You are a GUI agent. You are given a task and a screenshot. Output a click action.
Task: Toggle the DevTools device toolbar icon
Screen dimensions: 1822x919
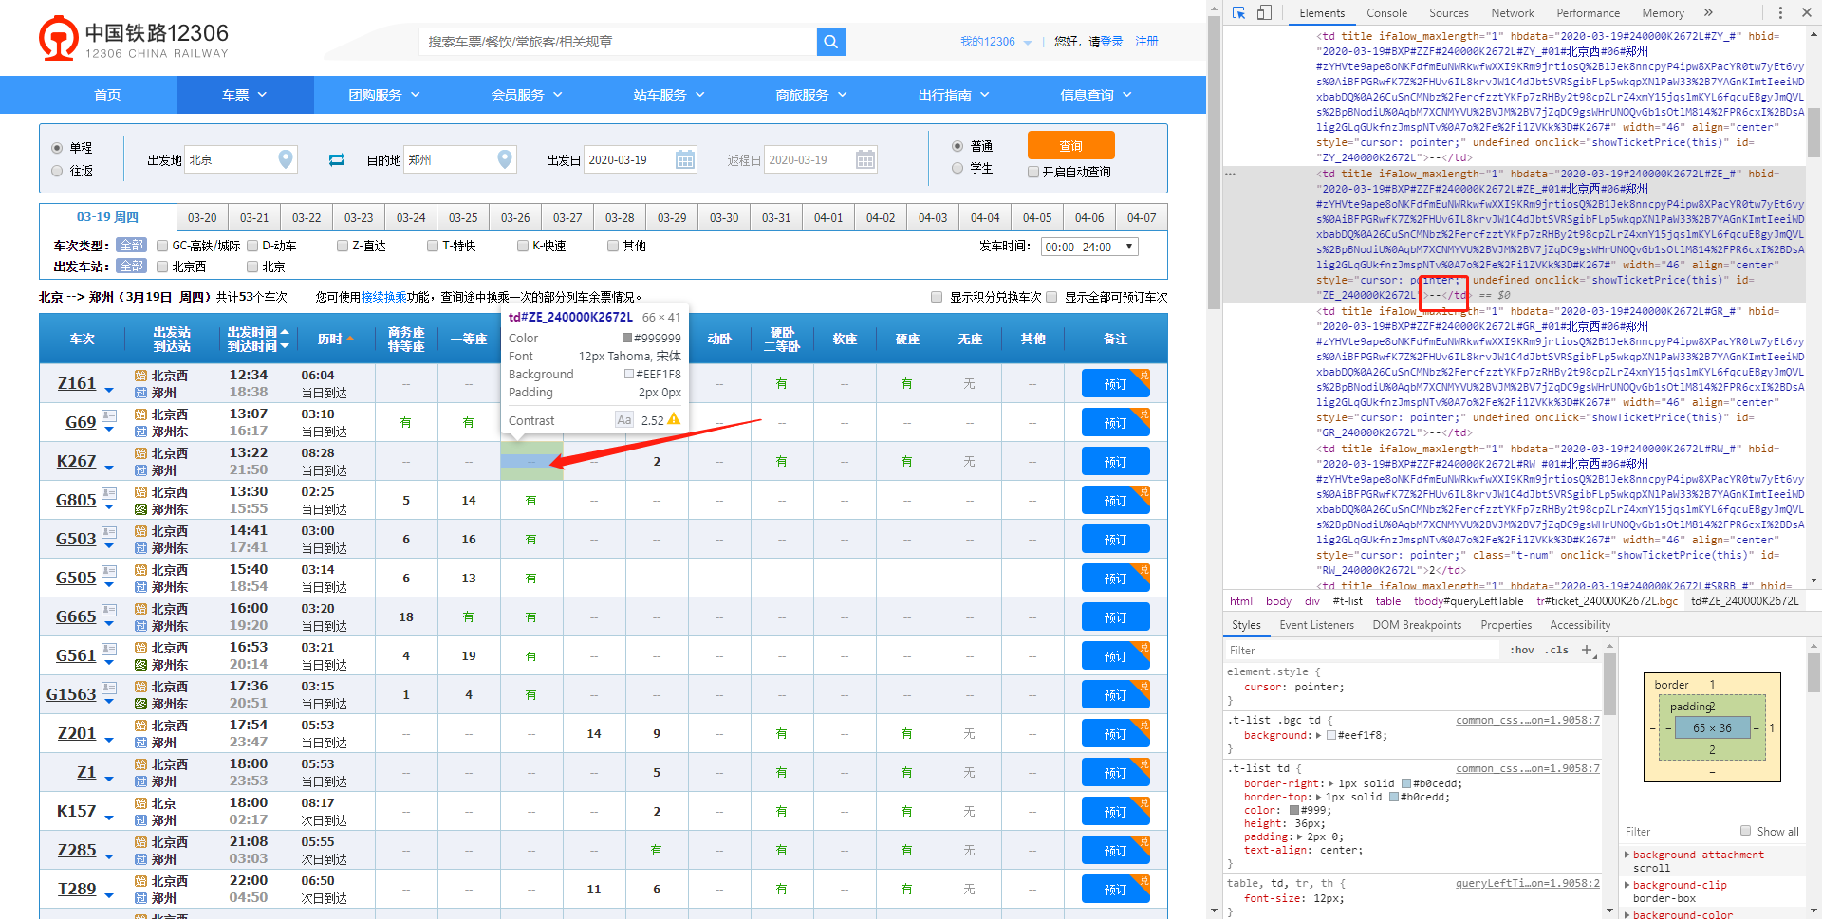(x=1264, y=13)
